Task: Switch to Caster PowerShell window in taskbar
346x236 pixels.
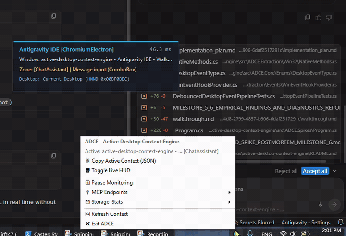Action: pos(41,234)
